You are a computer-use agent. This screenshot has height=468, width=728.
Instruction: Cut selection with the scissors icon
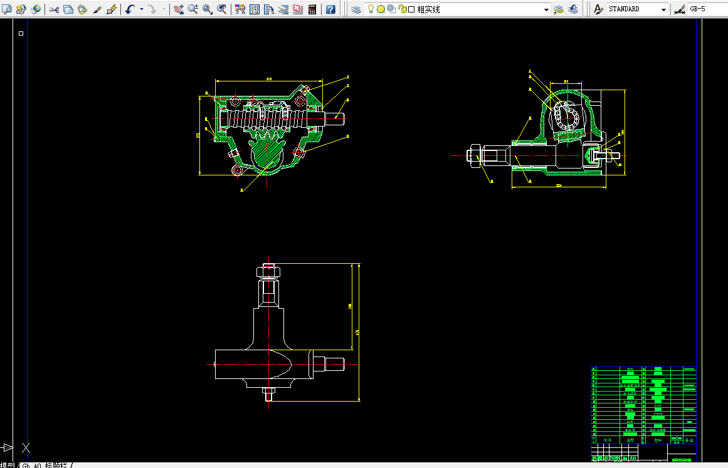click(x=54, y=9)
